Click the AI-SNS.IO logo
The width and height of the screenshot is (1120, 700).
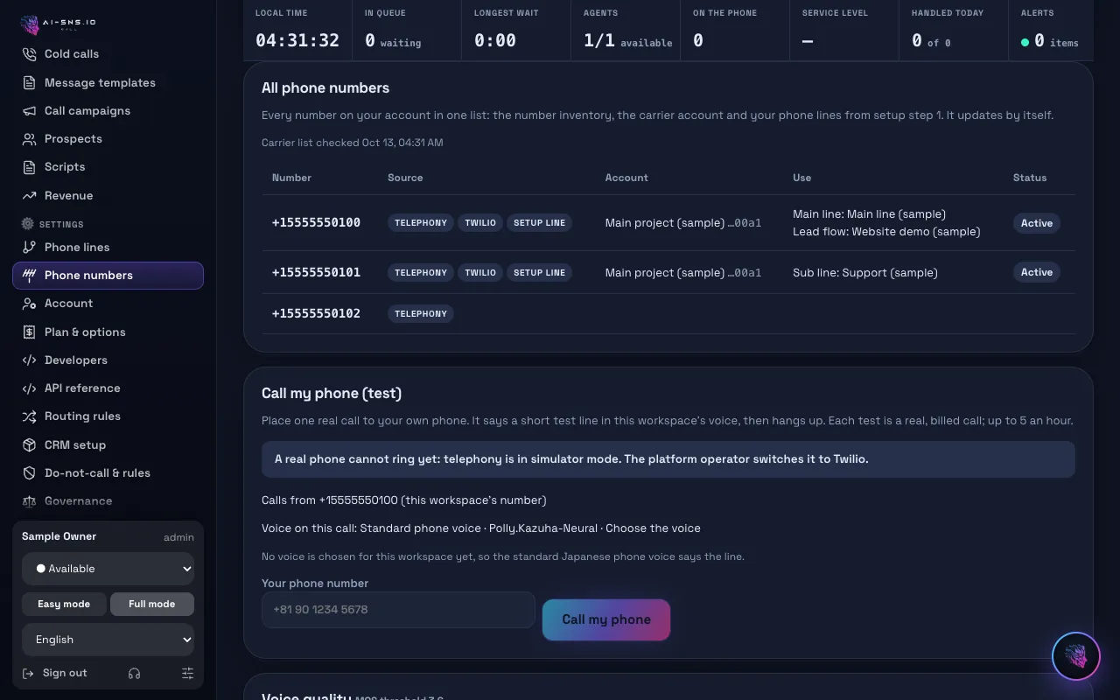58,24
